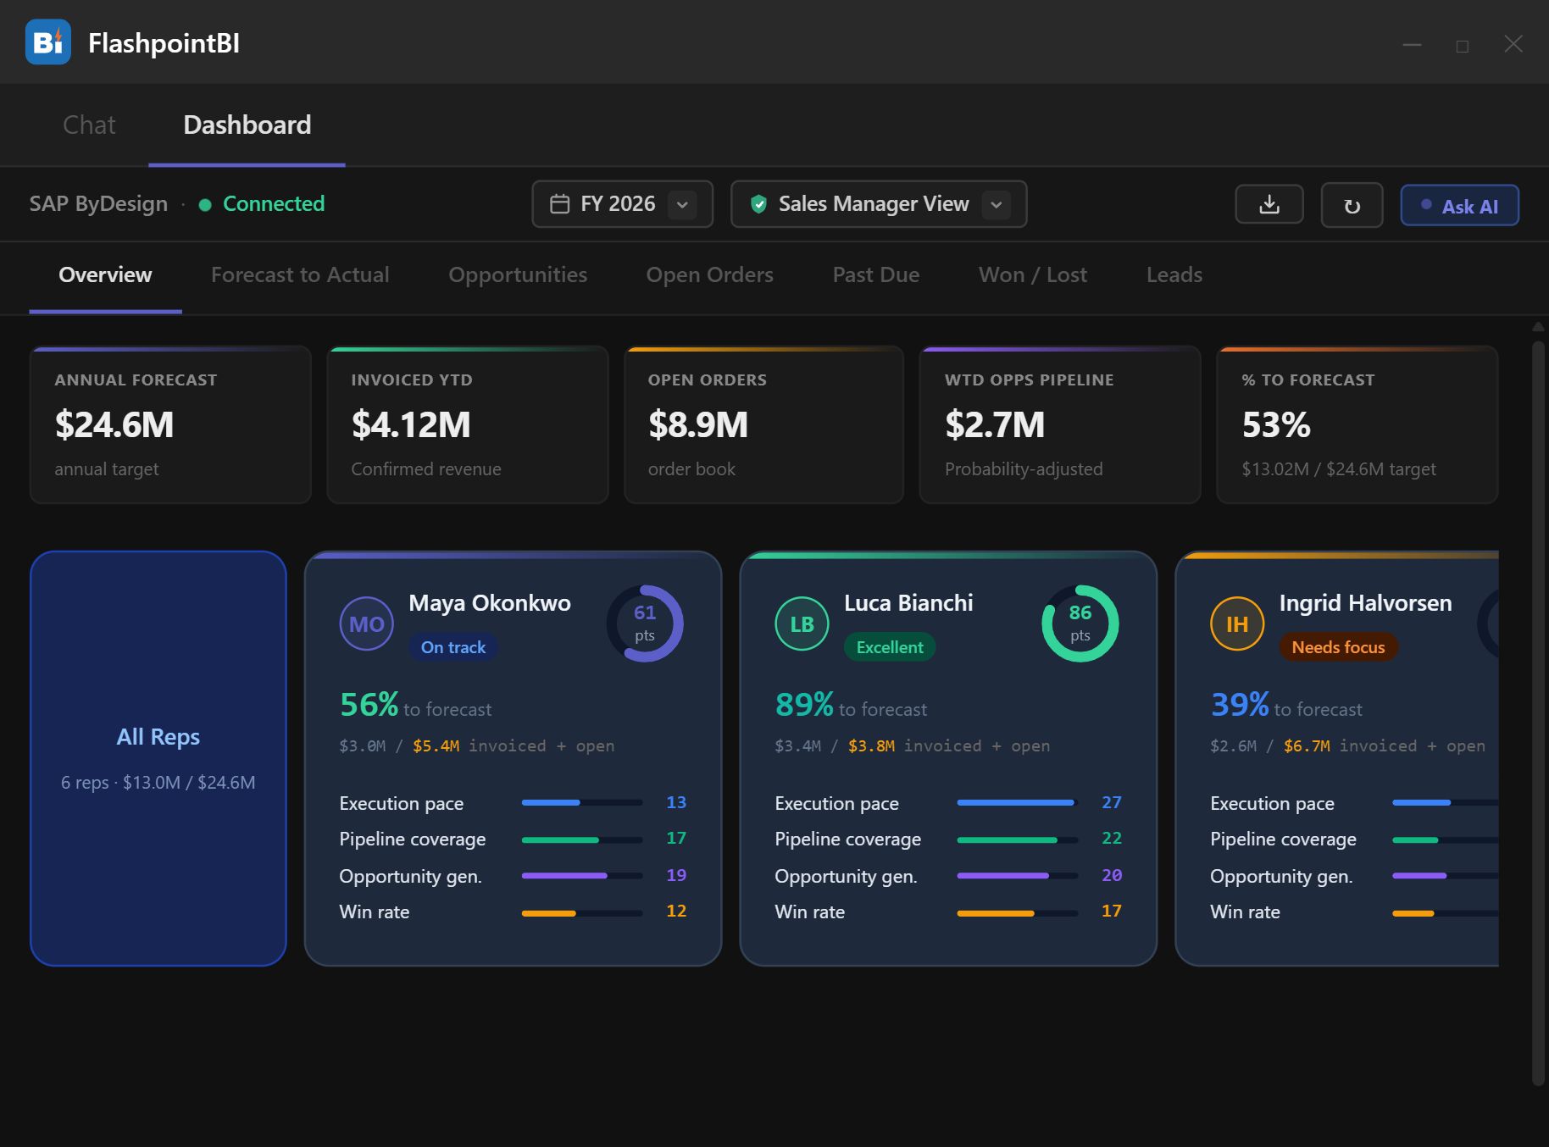This screenshot has height=1147, width=1549.
Task: Click the IH avatar of Ingrid Halvorsen
Action: coord(1237,624)
